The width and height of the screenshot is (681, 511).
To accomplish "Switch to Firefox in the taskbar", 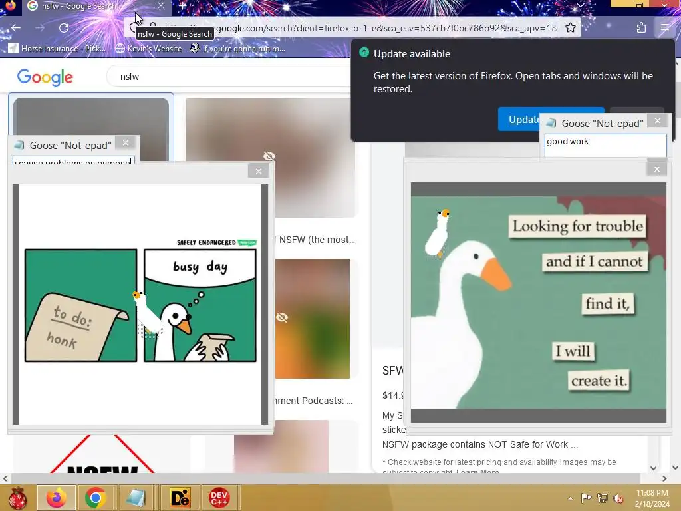I will 57,498.
